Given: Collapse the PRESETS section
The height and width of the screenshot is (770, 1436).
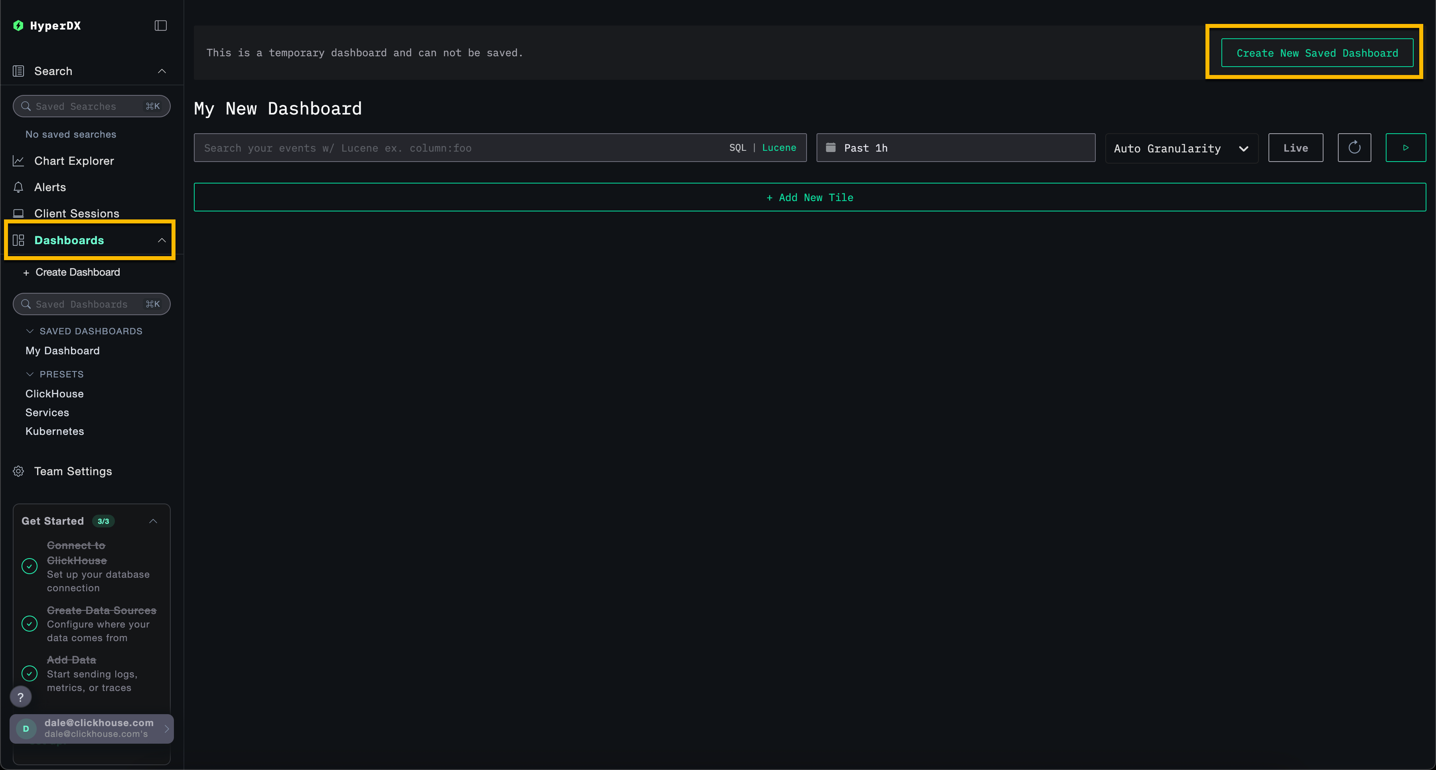Looking at the screenshot, I should pos(31,374).
